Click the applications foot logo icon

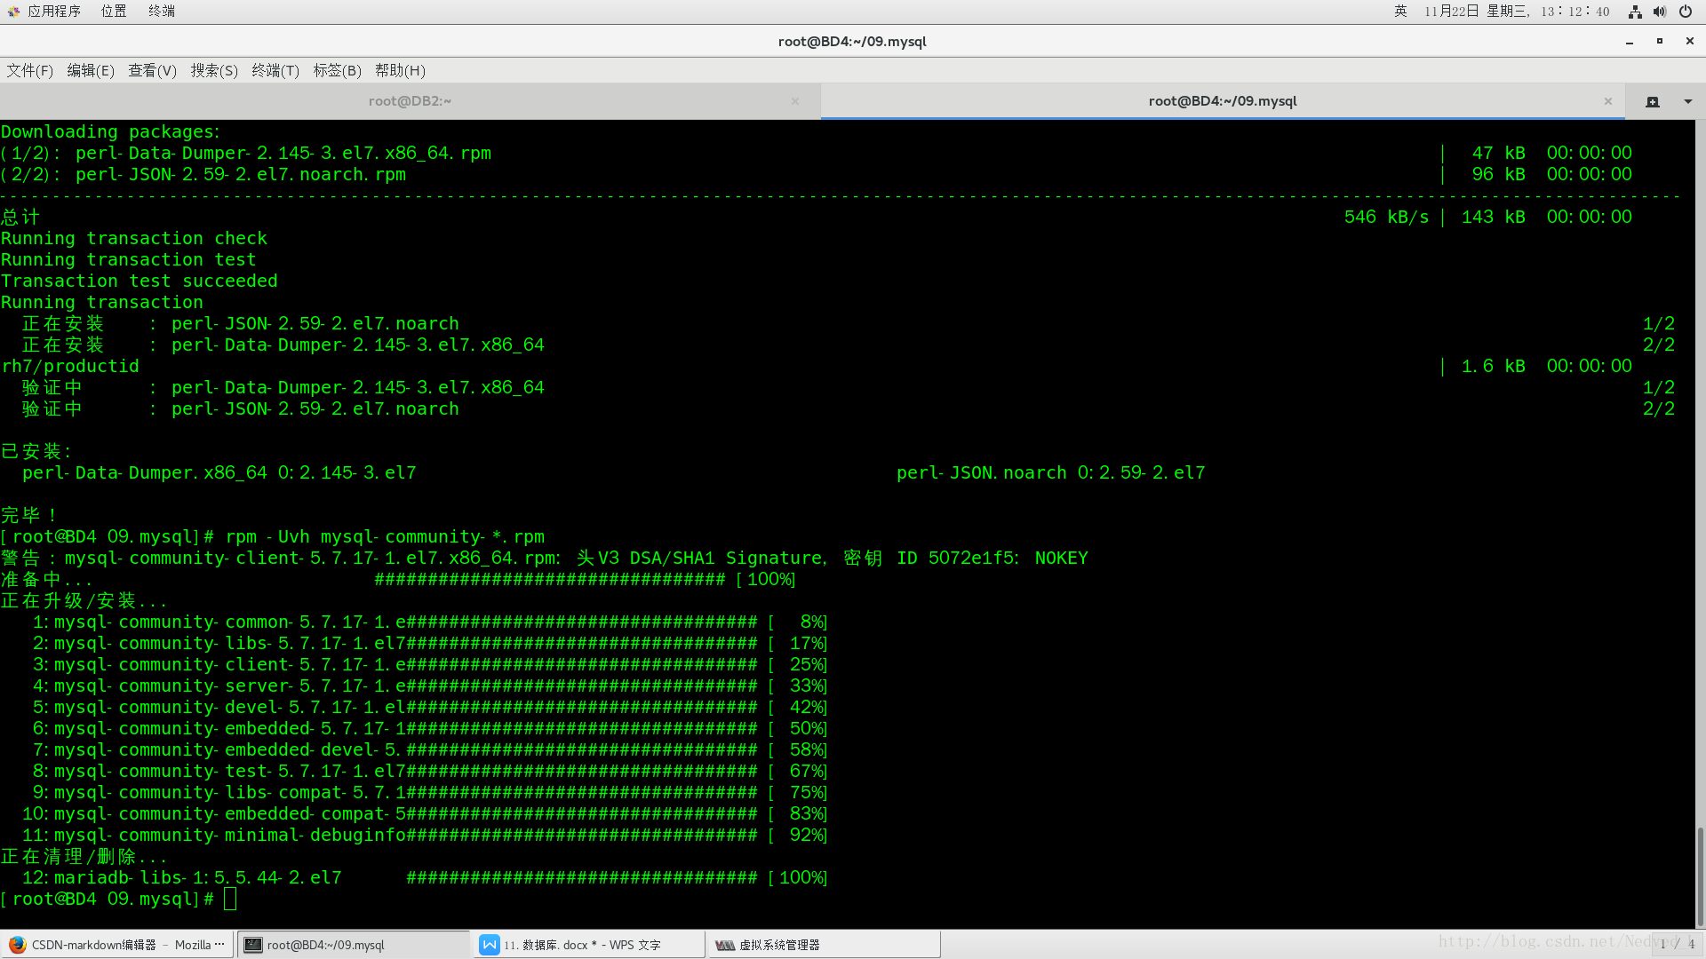pos(13,12)
